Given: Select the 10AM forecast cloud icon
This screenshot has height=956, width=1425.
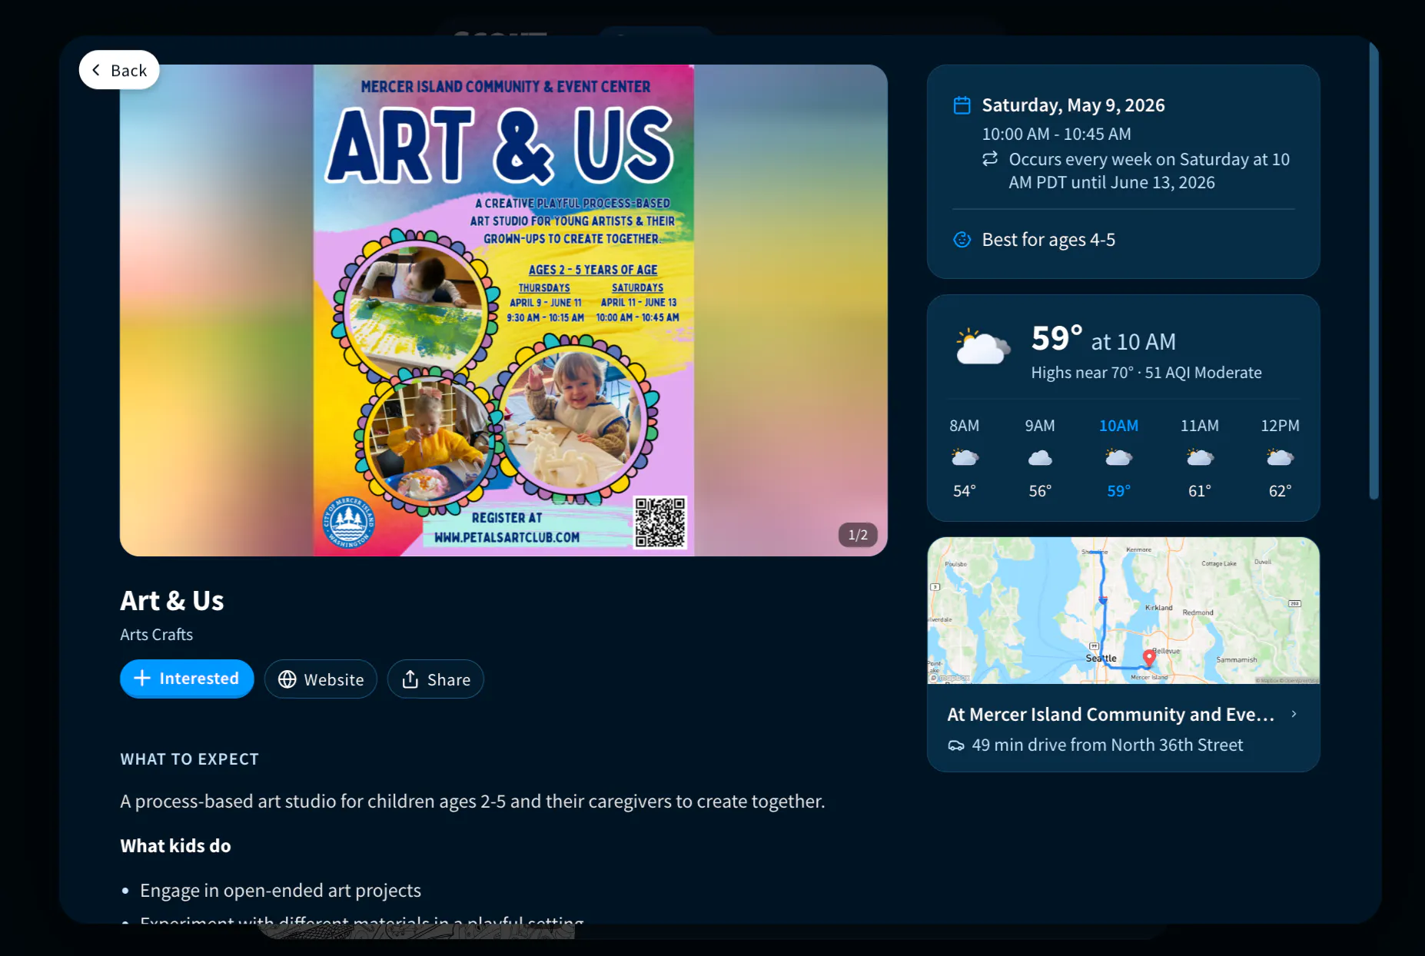Looking at the screenshot, I should 1118,458.
